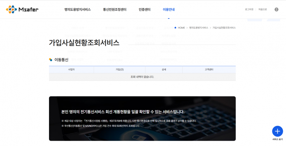
Task: Click the 사업자 column header
Action: coord(71,69)
